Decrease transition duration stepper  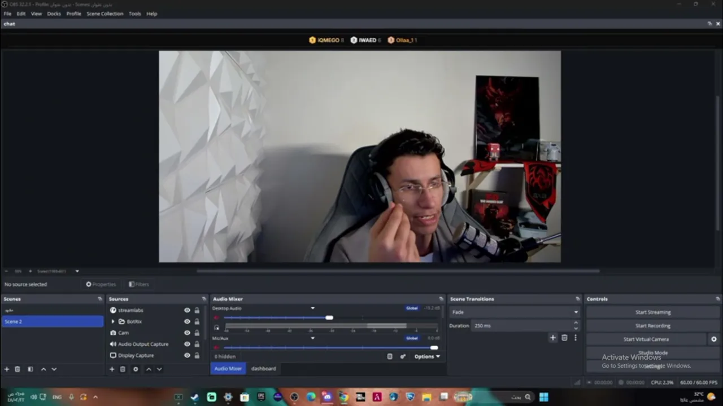(x=576, y=328)
